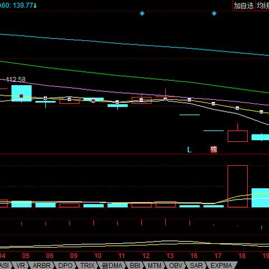The width and height of the screenshot is (269, 269).
Task: Click the blue diamond marker above date 12
Action: point(142,13)
